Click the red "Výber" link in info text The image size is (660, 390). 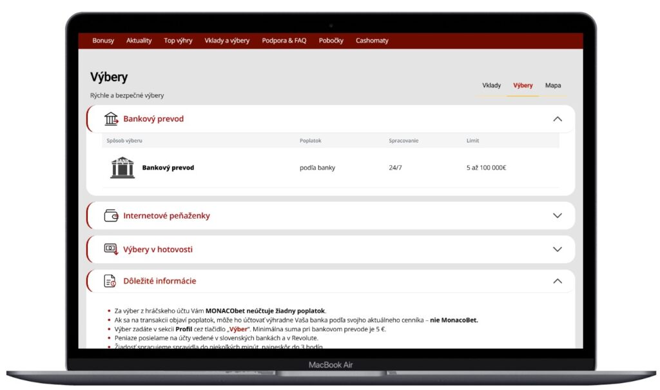pyautogui.click(x=238, y=329)
